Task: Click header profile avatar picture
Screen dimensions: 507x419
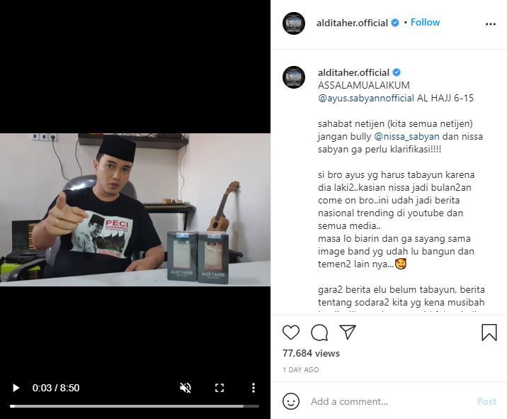Action: [294, 23]
